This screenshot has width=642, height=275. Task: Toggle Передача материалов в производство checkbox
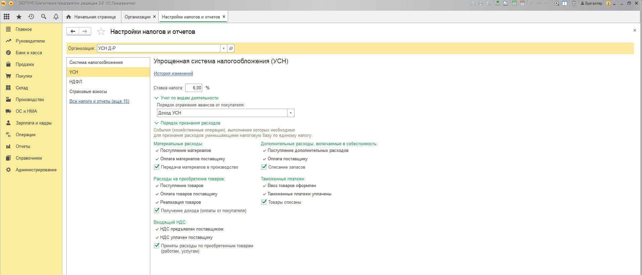pyautogui.click(x=157, y=167)
